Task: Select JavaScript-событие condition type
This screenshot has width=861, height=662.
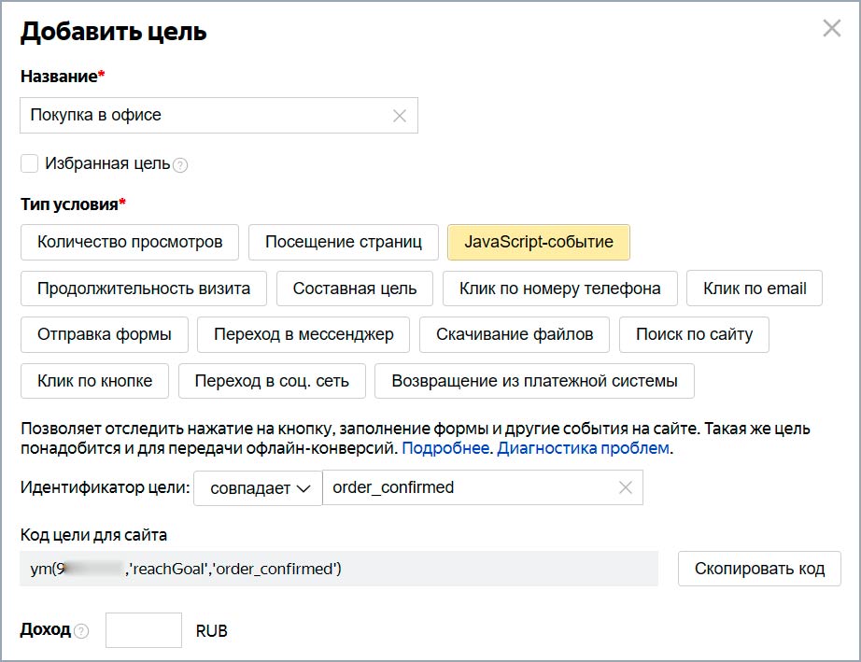Action: (539, 242)
